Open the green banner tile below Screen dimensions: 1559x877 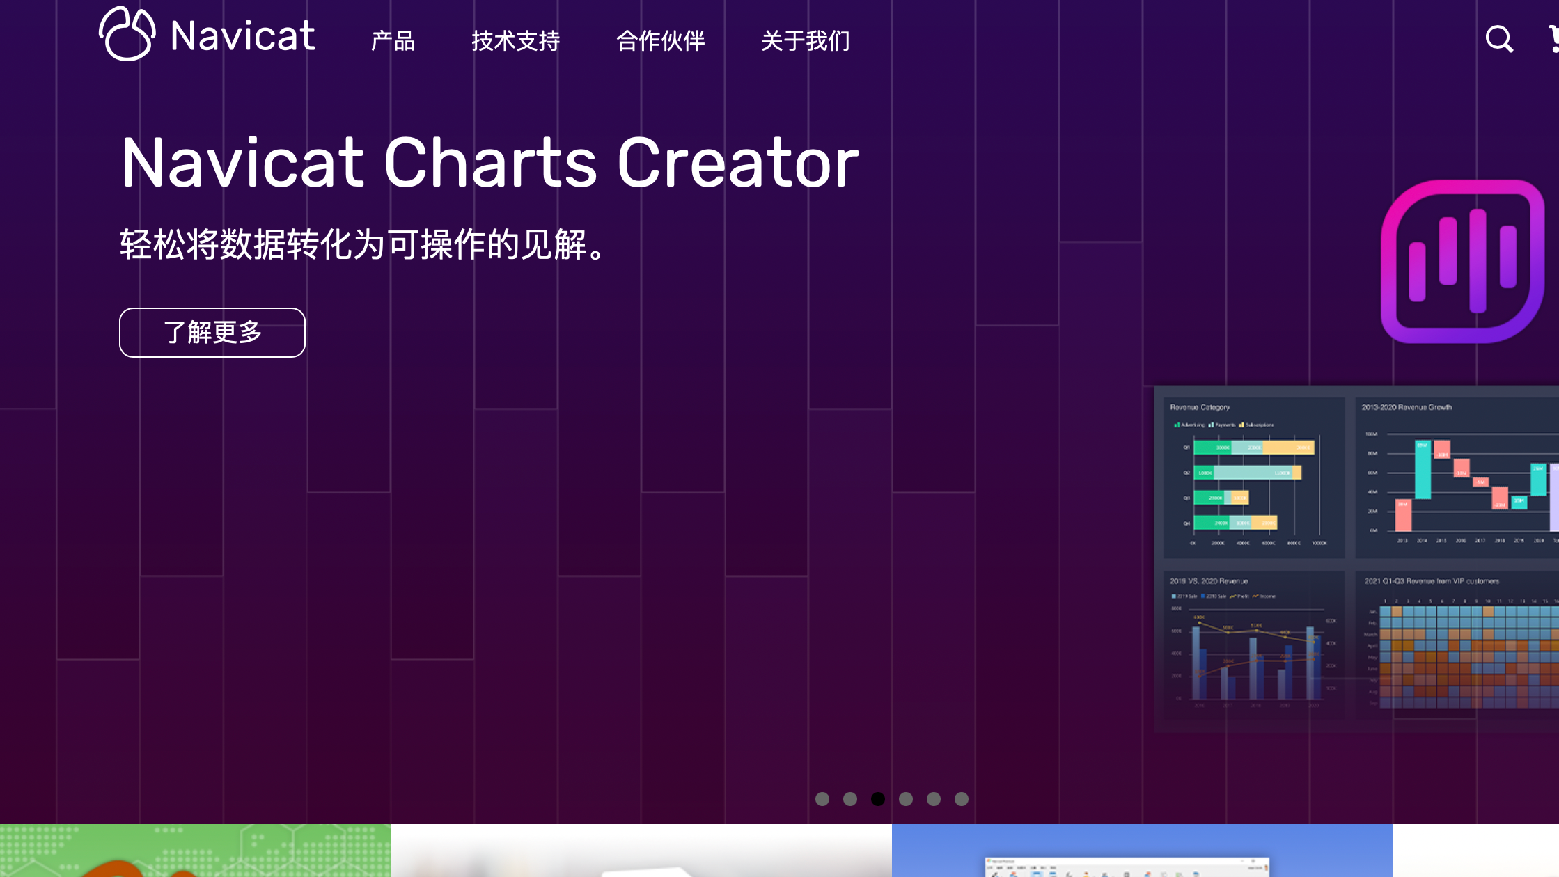tap(195, 851)
